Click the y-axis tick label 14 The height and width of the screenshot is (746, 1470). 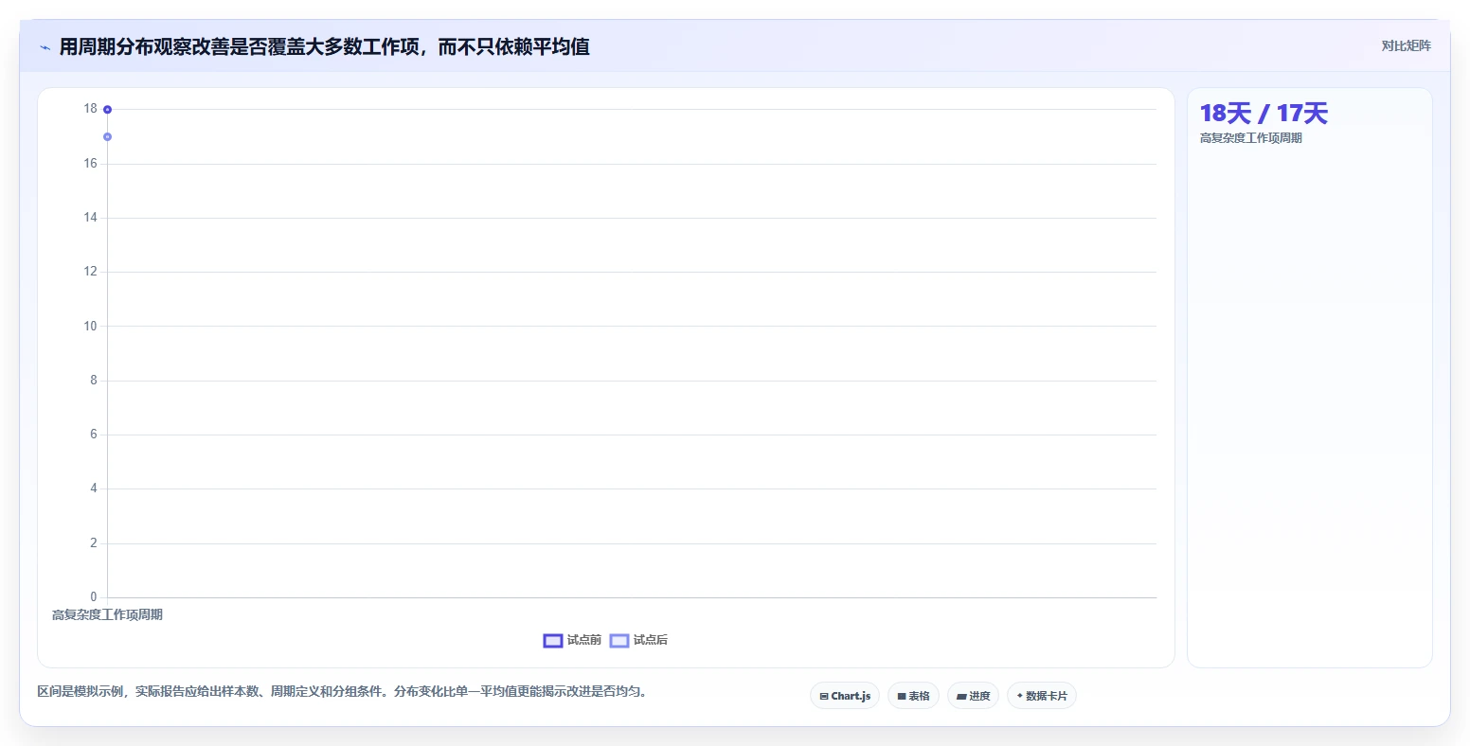[x=90, y=218]
